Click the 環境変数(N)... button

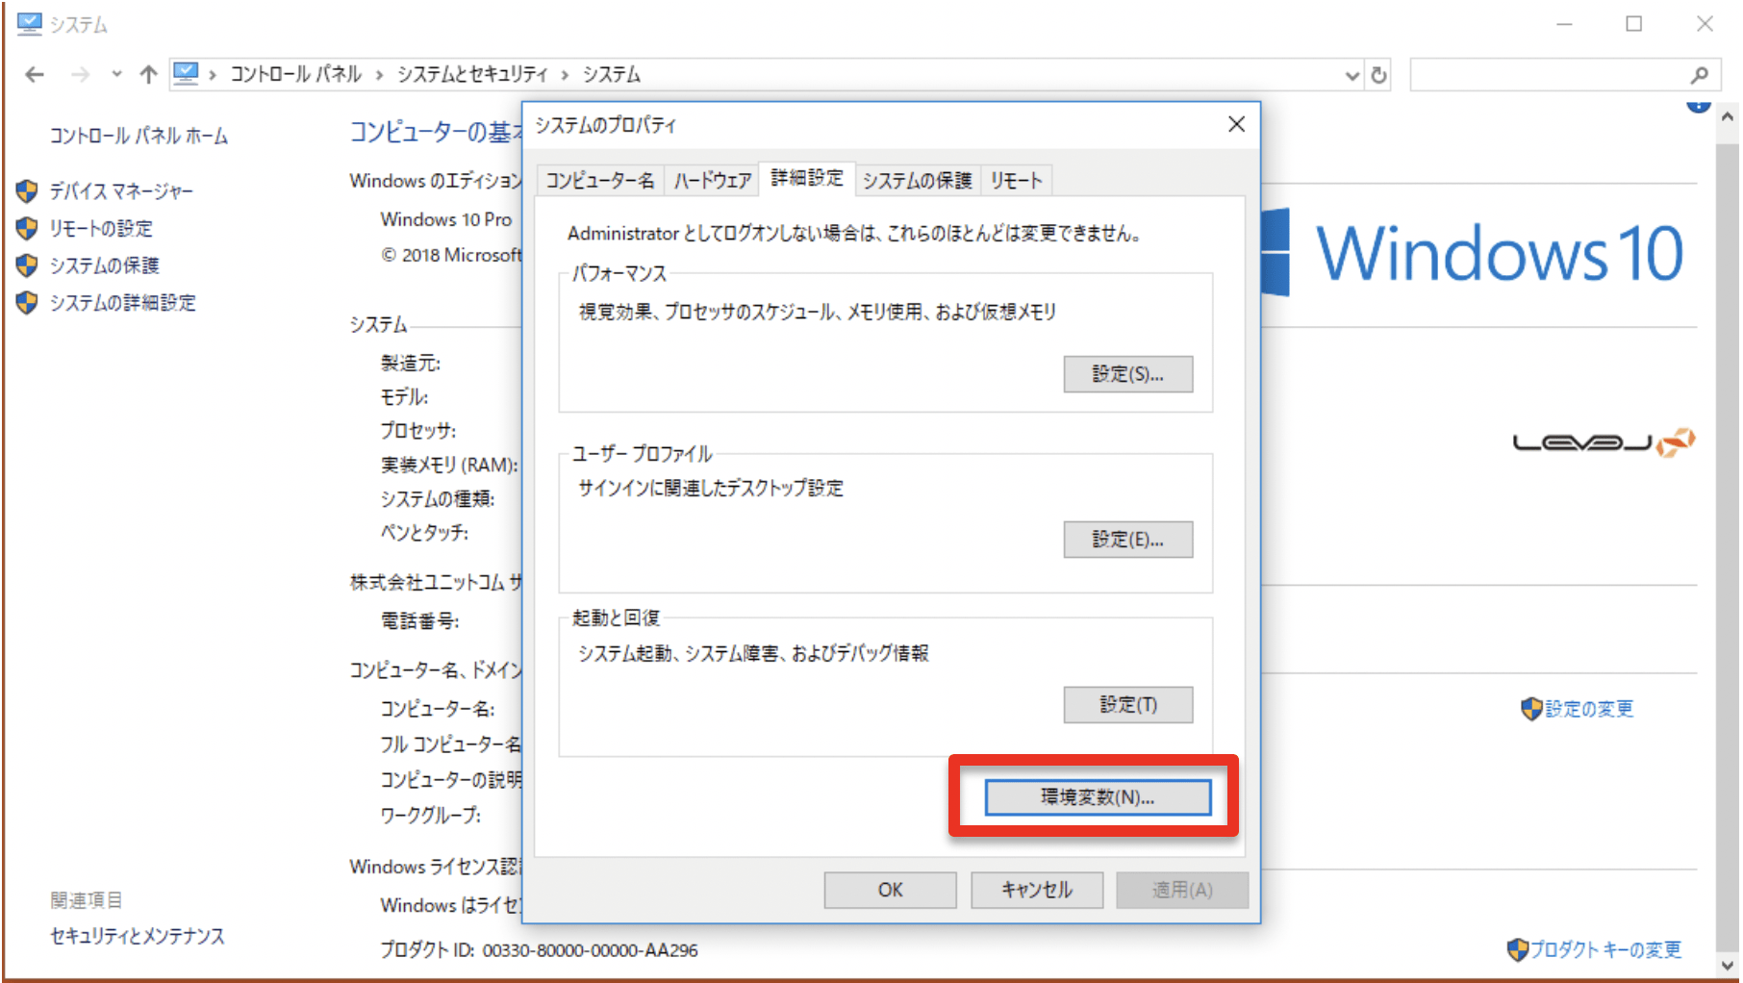click(1098, 797)
